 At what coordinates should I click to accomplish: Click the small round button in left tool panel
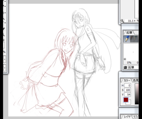[4, 40]
